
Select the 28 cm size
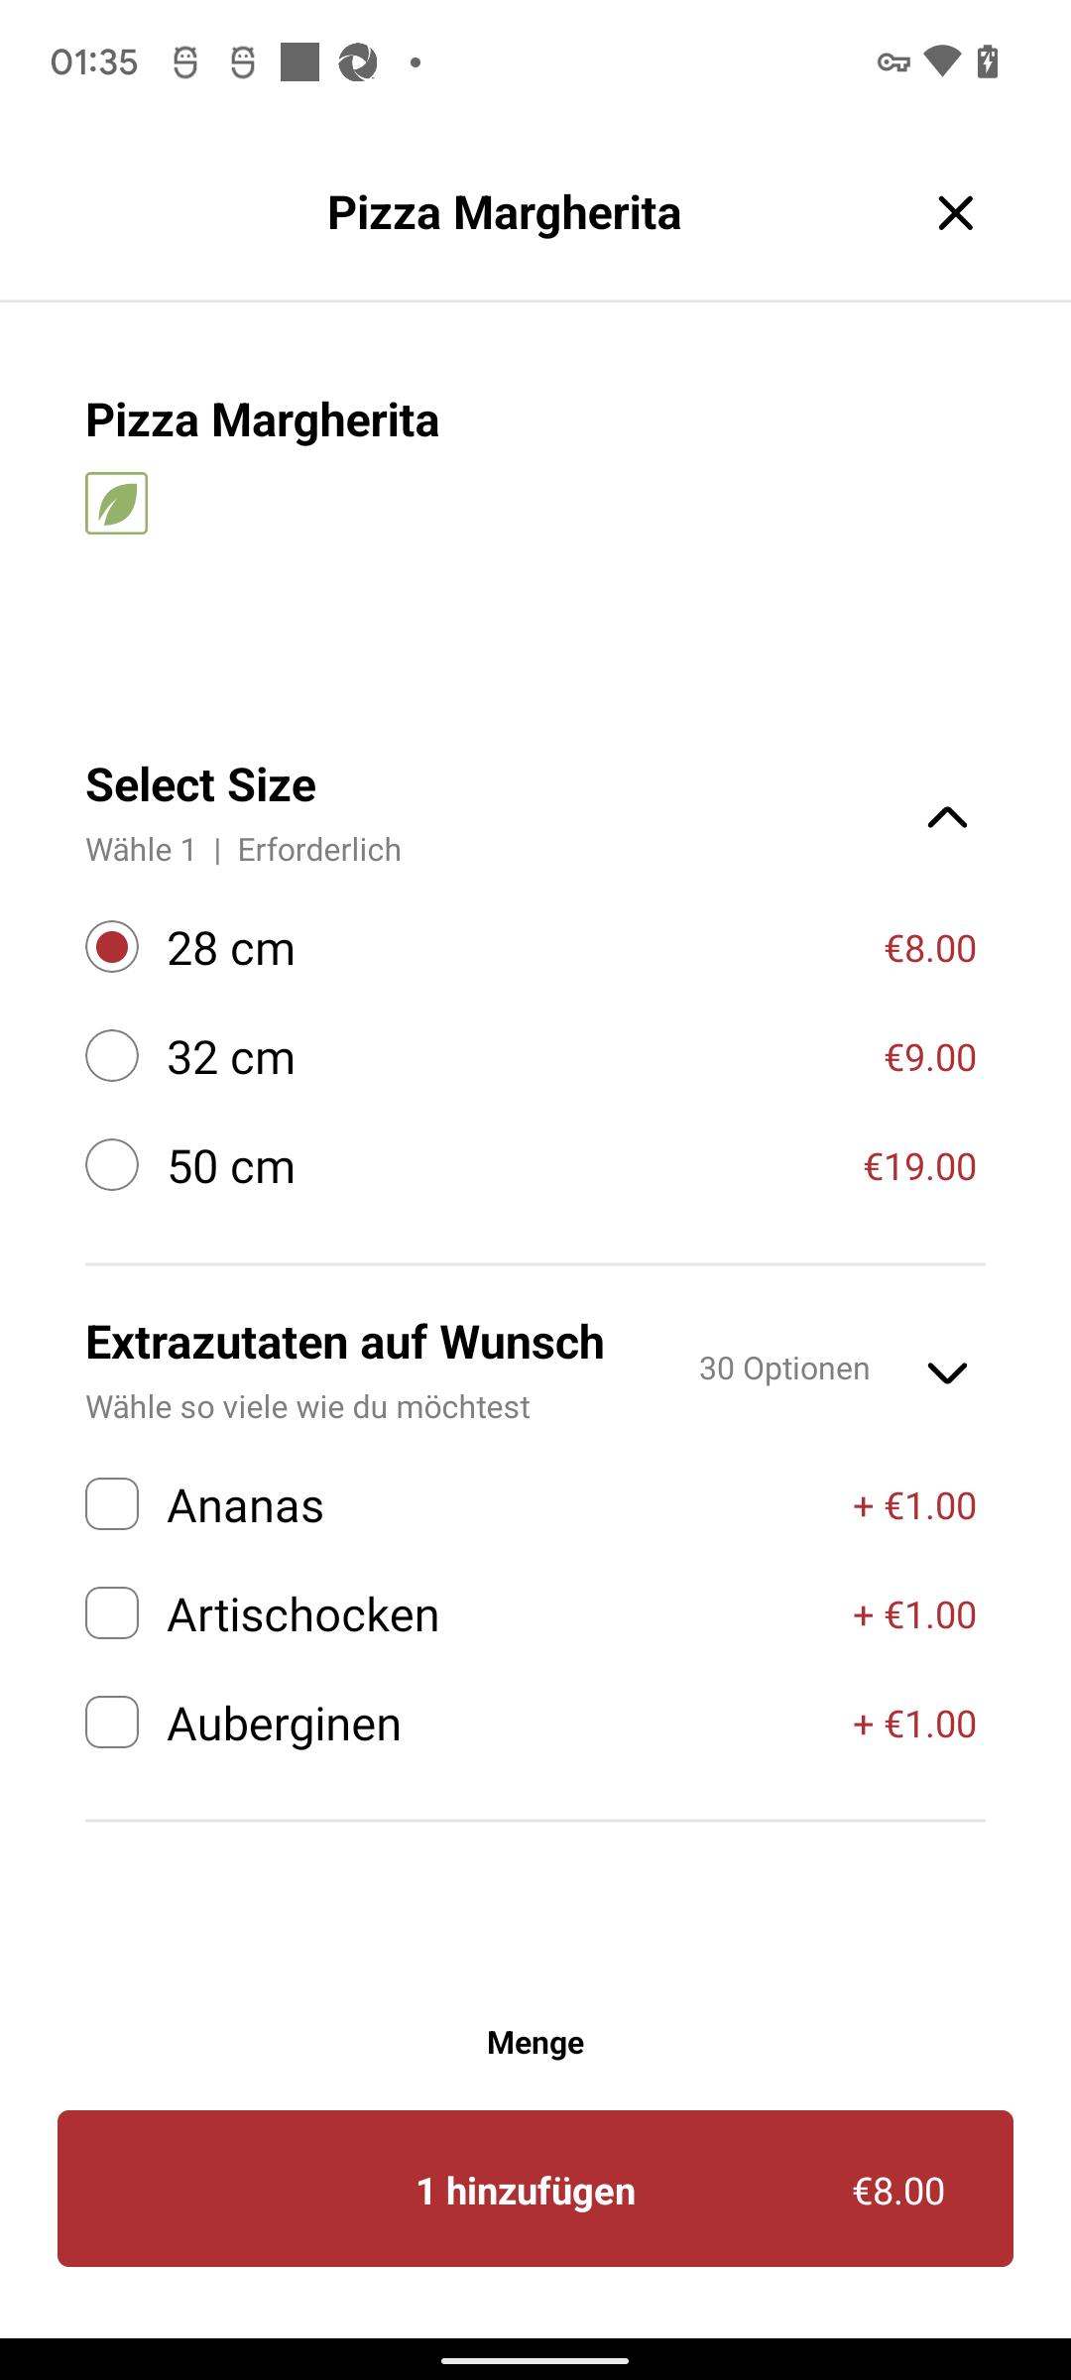(112, 947)
